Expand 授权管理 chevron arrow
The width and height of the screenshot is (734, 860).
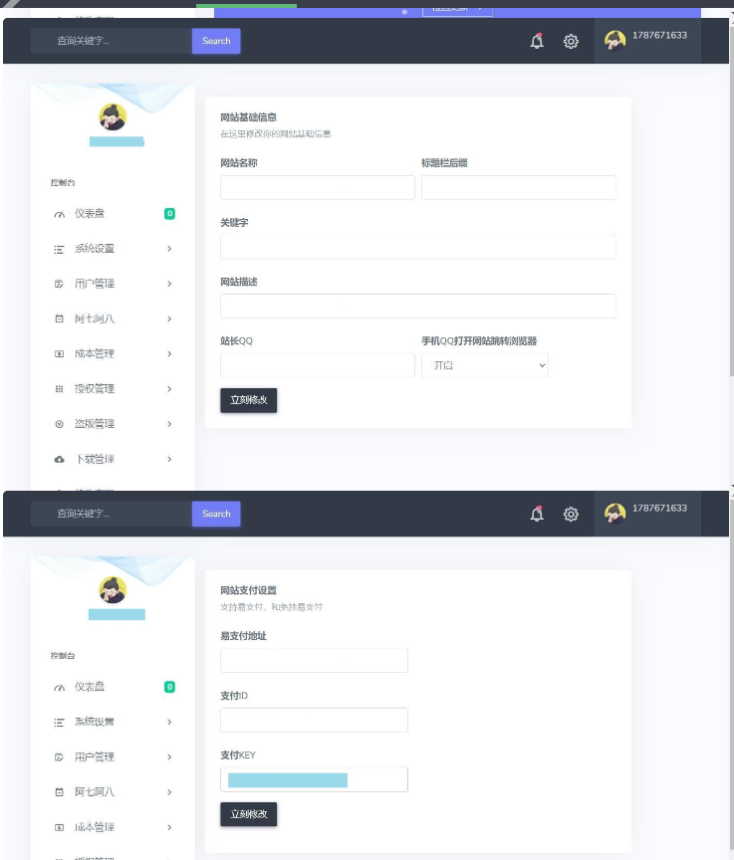(x=169, y=389)
